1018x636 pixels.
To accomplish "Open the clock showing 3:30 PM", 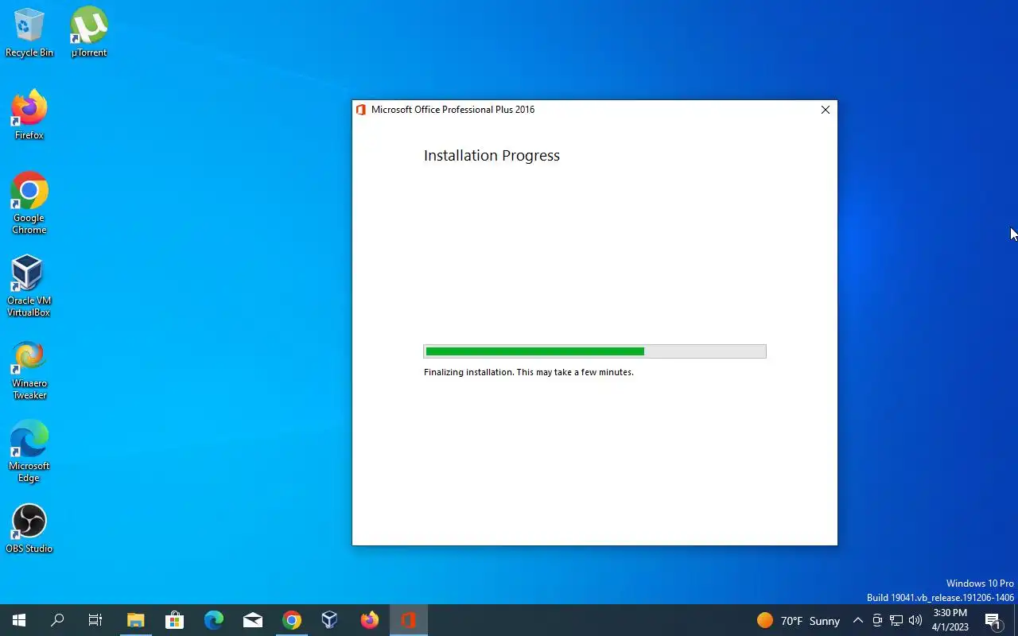I will coord(950,620).
